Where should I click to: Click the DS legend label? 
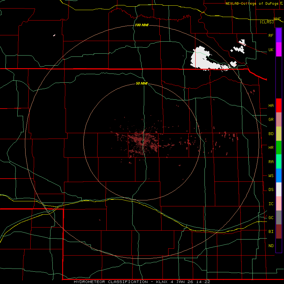point(271,190)
